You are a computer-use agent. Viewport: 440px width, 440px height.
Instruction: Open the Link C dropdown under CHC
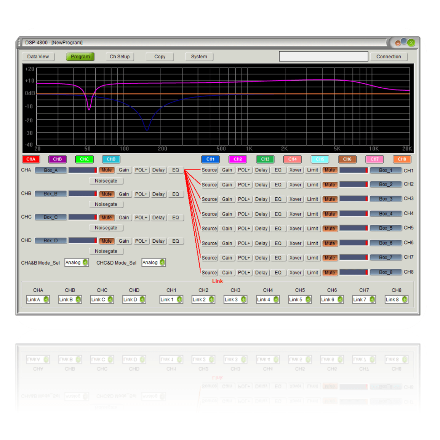(x=102, y=299)
